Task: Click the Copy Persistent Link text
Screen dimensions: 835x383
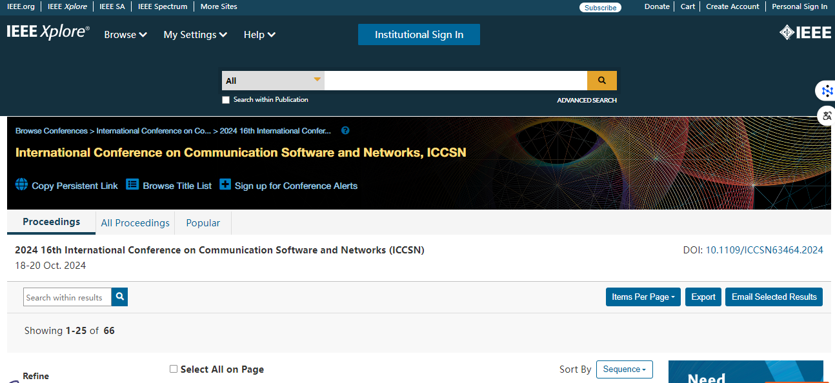Action: tap(75, 186)
